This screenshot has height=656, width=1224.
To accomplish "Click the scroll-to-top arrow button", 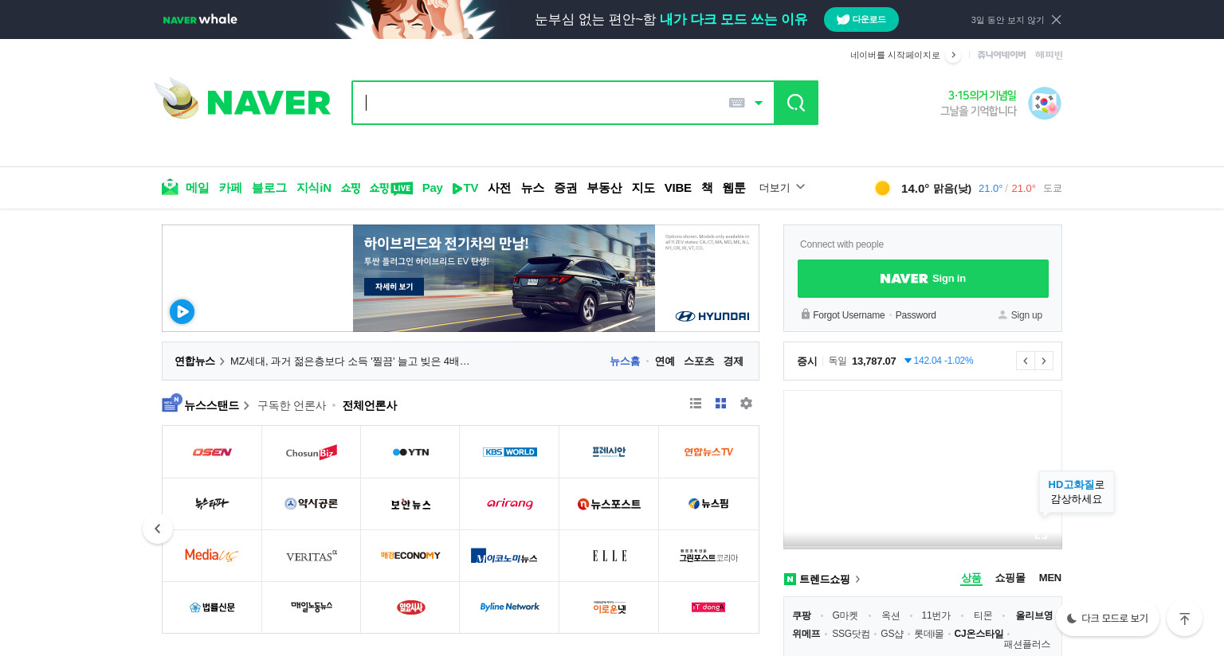I will pos(1184,619).
